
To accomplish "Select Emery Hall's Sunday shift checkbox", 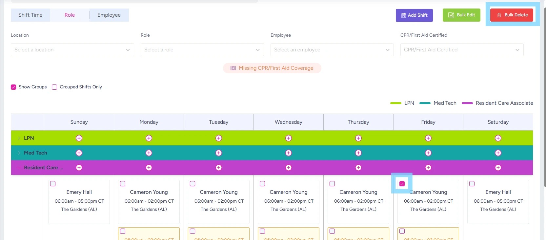I will [53, 184].
